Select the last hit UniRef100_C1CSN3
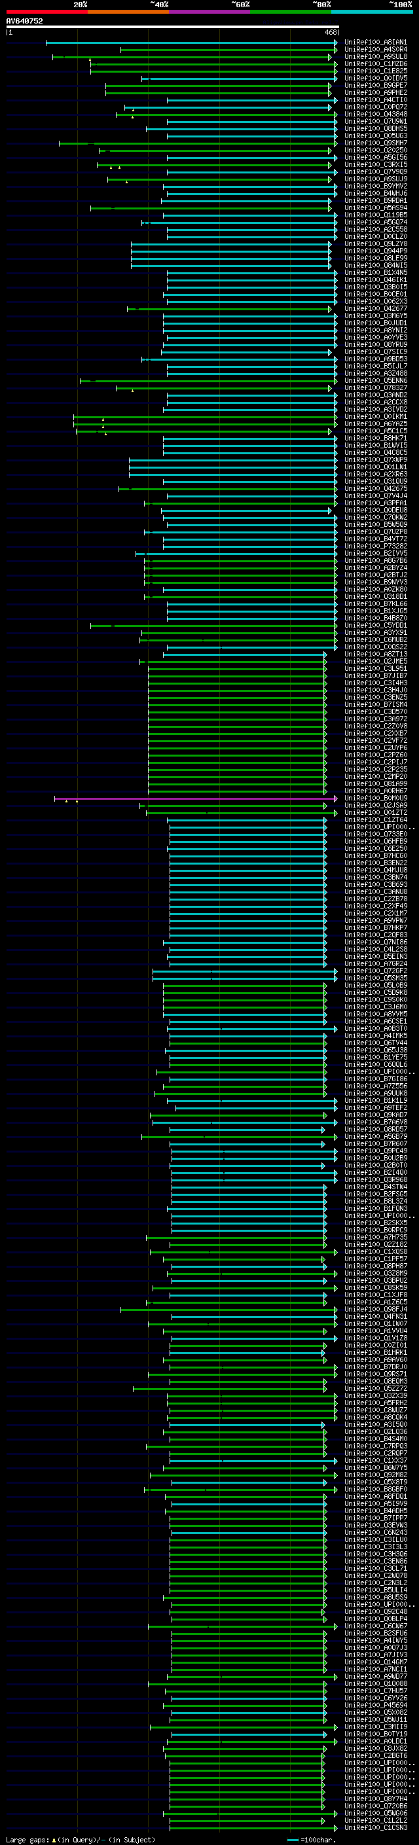Viewport: 419px width, 1845px height. click(x=375, y=1827)
